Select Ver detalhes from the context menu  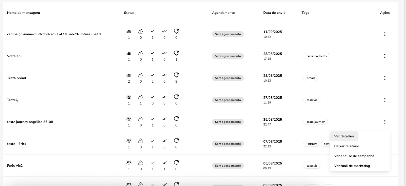coord(344,136)
